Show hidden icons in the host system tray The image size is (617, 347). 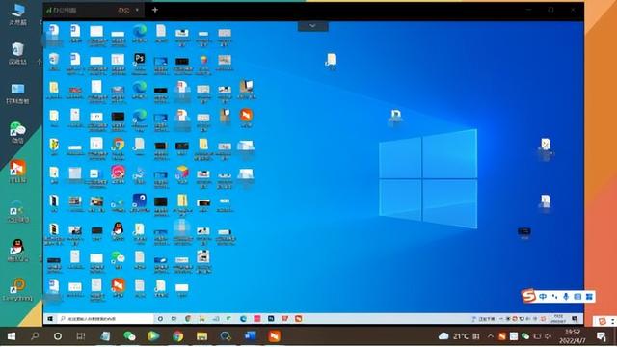coord(491,336)
